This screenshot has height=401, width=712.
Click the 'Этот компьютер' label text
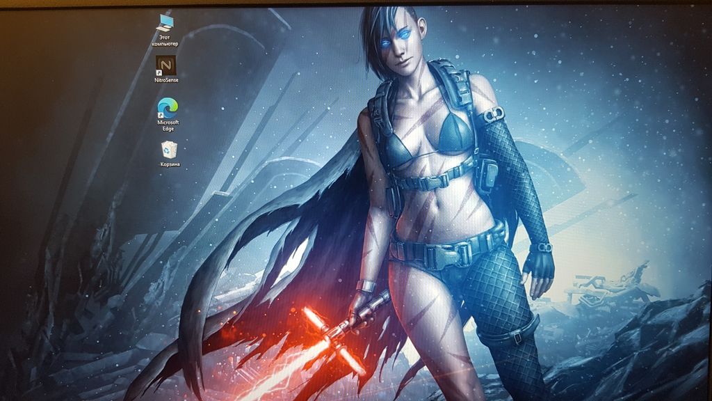tap(165, 40)
